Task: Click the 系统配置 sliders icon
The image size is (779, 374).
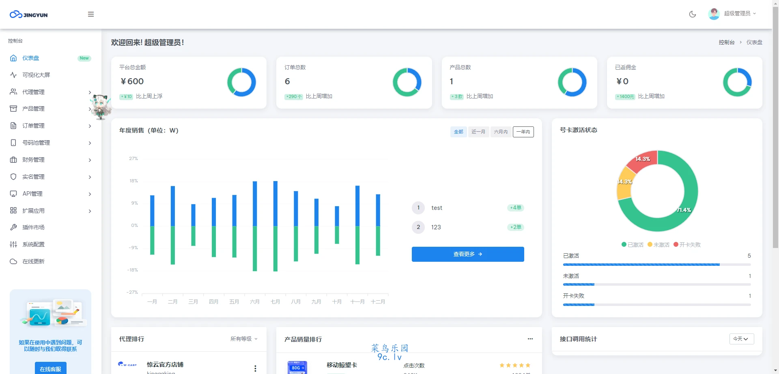Action: point(13,244)
